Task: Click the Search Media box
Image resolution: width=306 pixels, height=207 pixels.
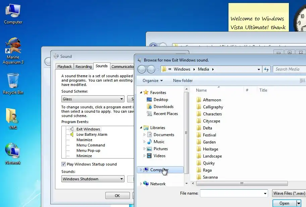Action: coord(290,69)
